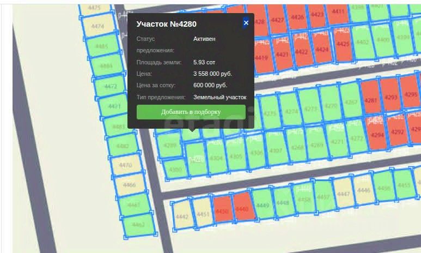Open red plot 4293 info
The width and height of the screenshot is (421, 253).
391,97
